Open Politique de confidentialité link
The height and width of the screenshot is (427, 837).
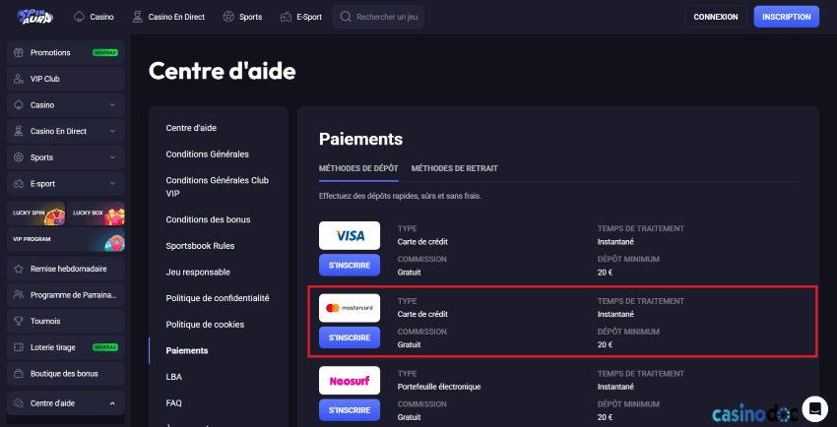point(218,298)
